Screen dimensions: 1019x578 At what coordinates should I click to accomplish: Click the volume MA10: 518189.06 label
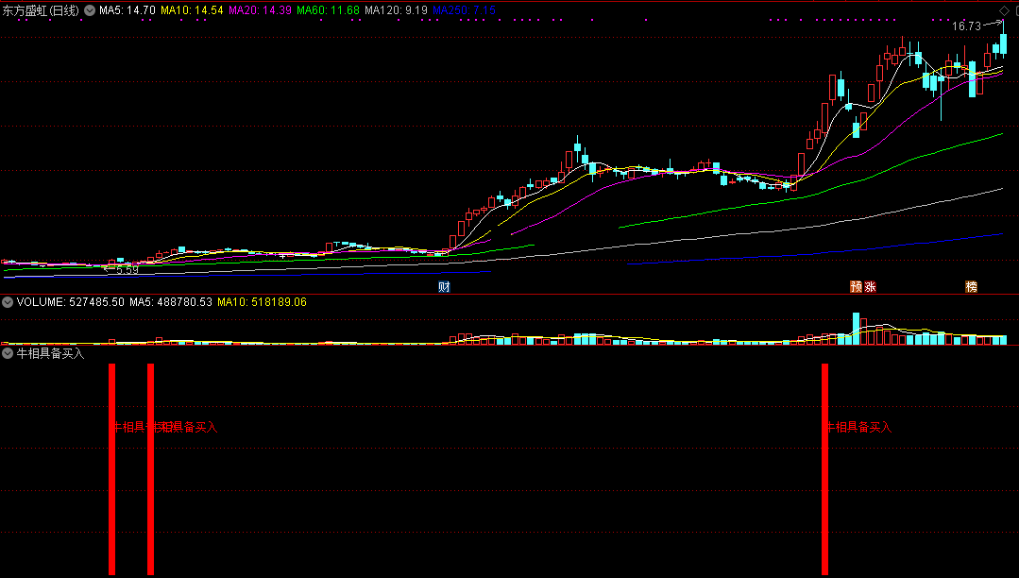(262, 302)
